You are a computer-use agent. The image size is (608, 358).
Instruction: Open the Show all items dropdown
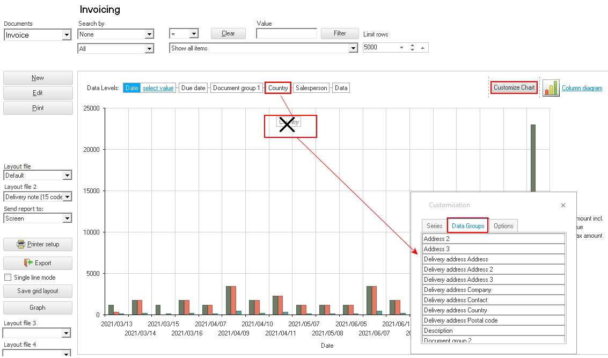353,48
